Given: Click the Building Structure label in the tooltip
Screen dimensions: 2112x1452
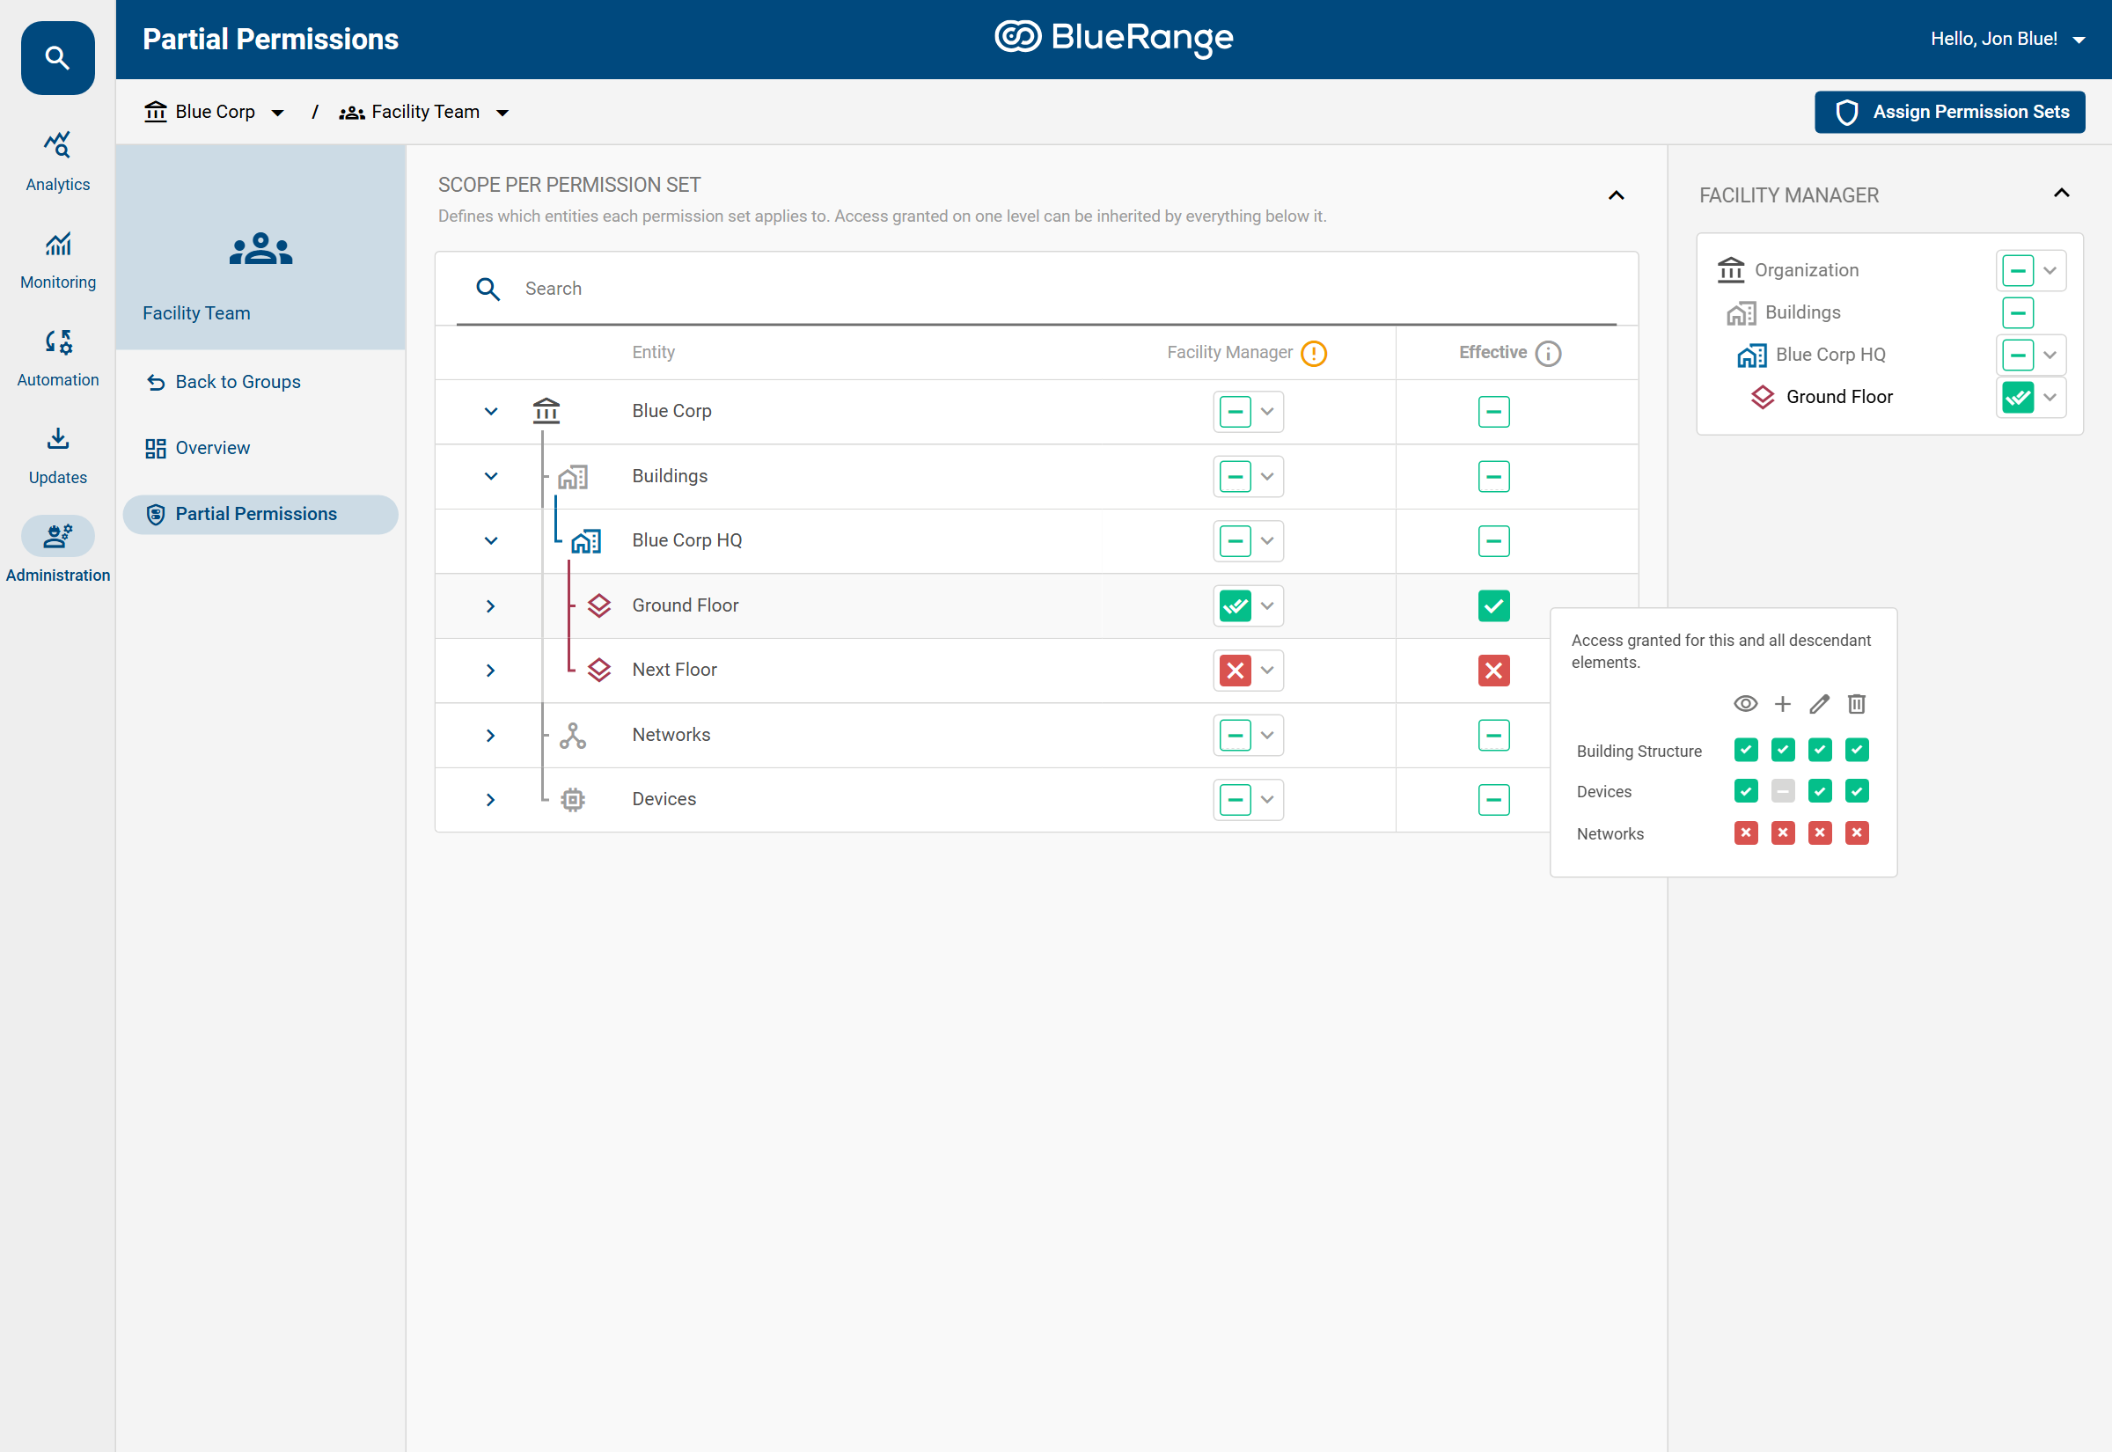Looking at the screenshot, I should pyautogui.click(x=1639, y=752).
